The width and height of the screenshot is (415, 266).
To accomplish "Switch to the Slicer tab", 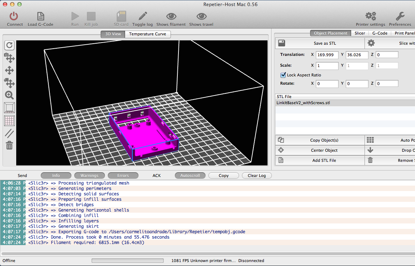I will click(x=360, y=33).
